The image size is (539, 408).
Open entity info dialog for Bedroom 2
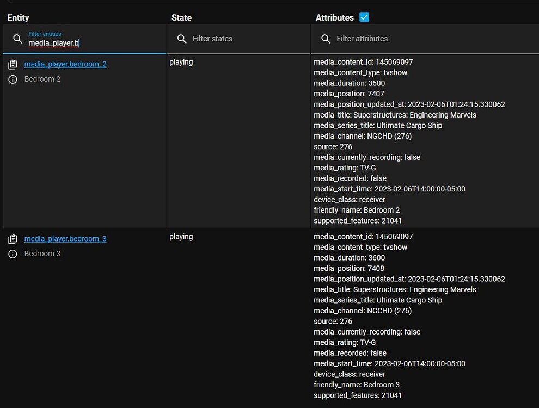tap(13, 78)
